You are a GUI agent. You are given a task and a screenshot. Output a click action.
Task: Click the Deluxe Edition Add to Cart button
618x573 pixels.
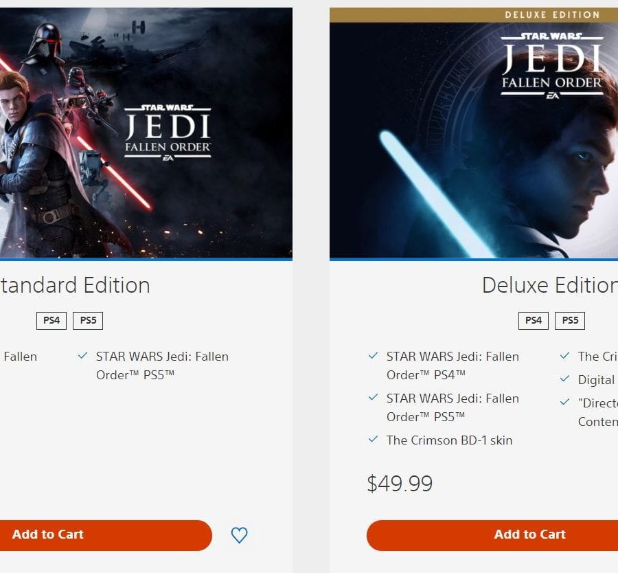coord(492,535)
